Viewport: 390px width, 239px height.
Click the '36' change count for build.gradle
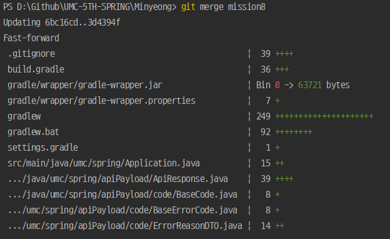click(266, 69)
